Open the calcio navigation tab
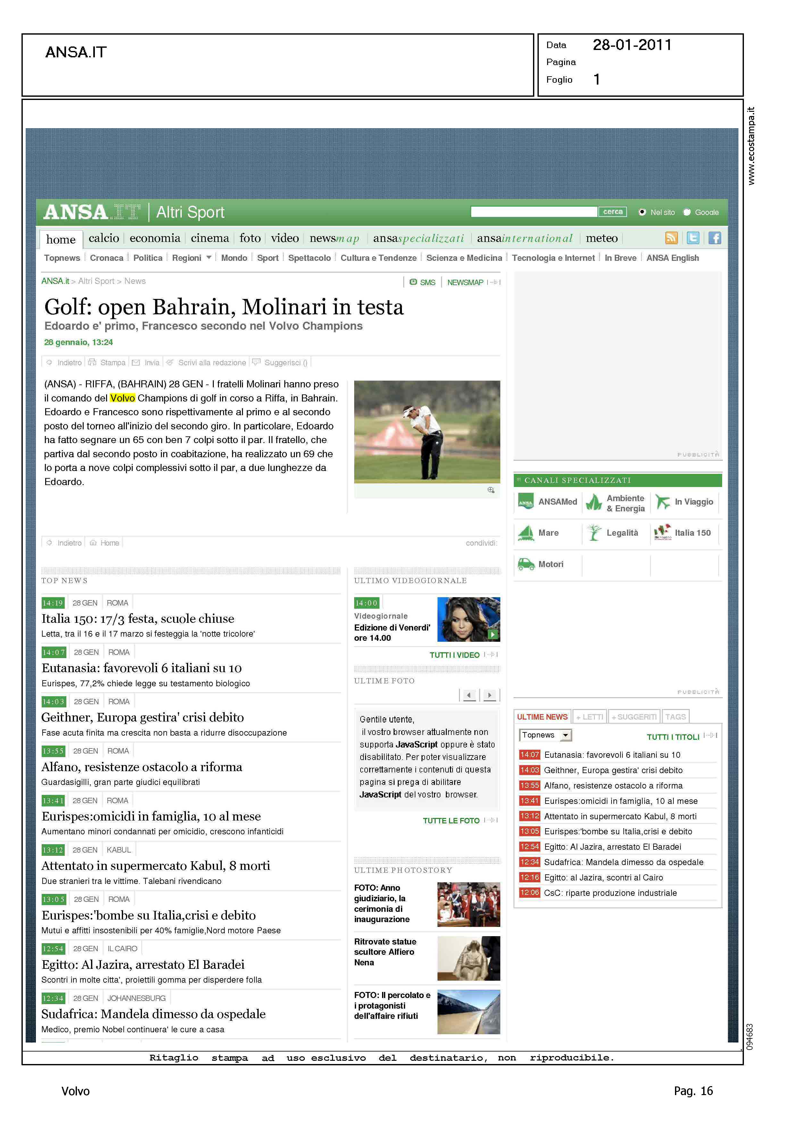800x1122 pixels. tap(104, 238)
